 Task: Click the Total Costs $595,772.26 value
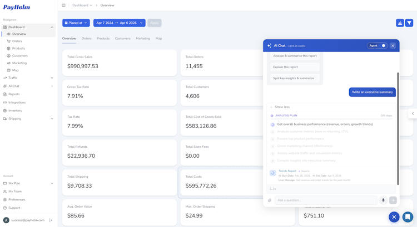tap(201, 186)
